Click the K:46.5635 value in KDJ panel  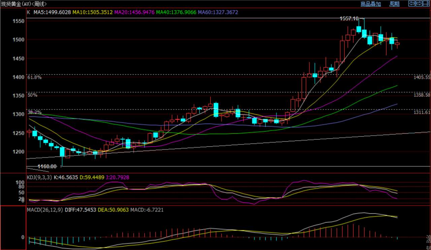[66, 177]
